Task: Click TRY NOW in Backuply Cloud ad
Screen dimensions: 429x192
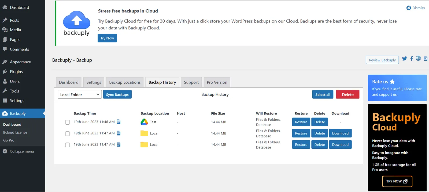Action: click(397, 181)
